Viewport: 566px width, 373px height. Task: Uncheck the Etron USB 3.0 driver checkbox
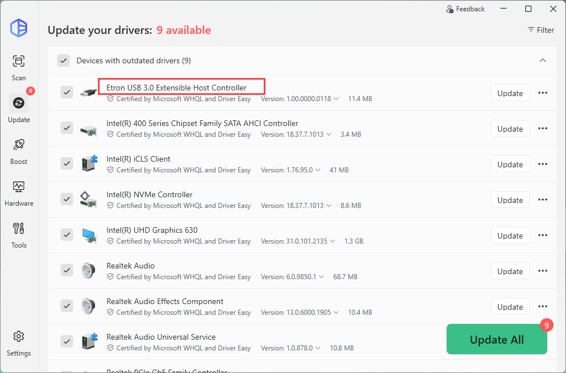[67, 92]
